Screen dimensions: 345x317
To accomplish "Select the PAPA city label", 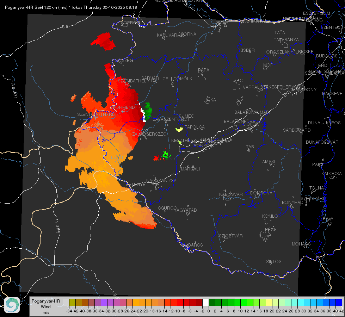I will 204,70.
